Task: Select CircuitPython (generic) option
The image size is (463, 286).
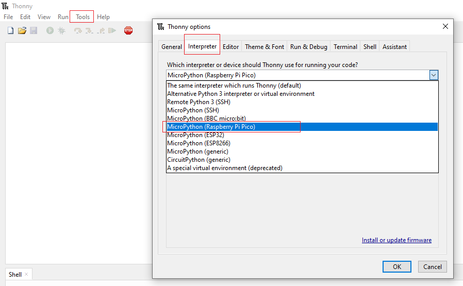Action: 302,160
